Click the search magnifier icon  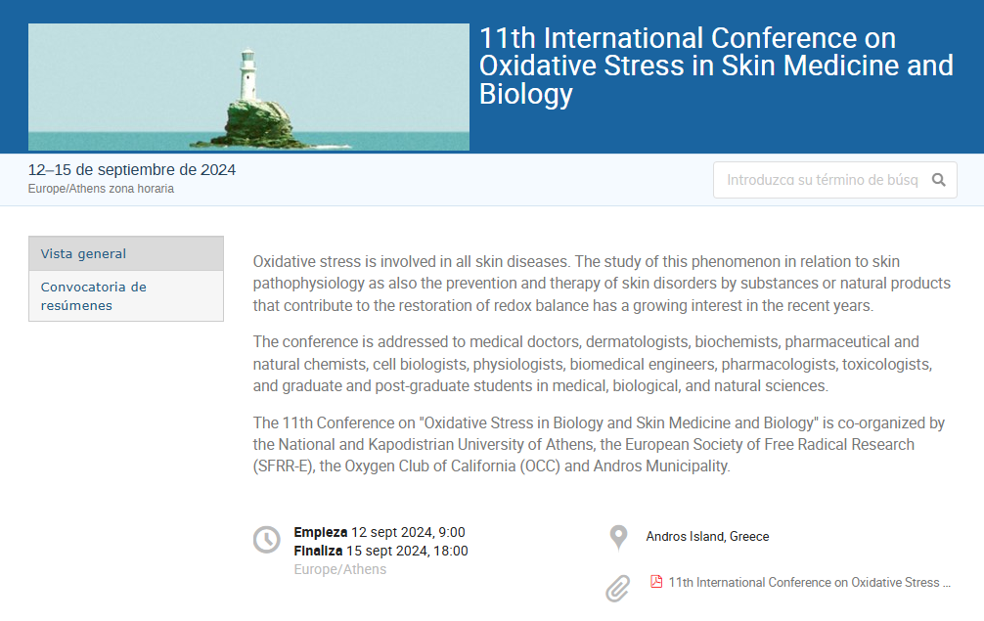pos(938,180)
